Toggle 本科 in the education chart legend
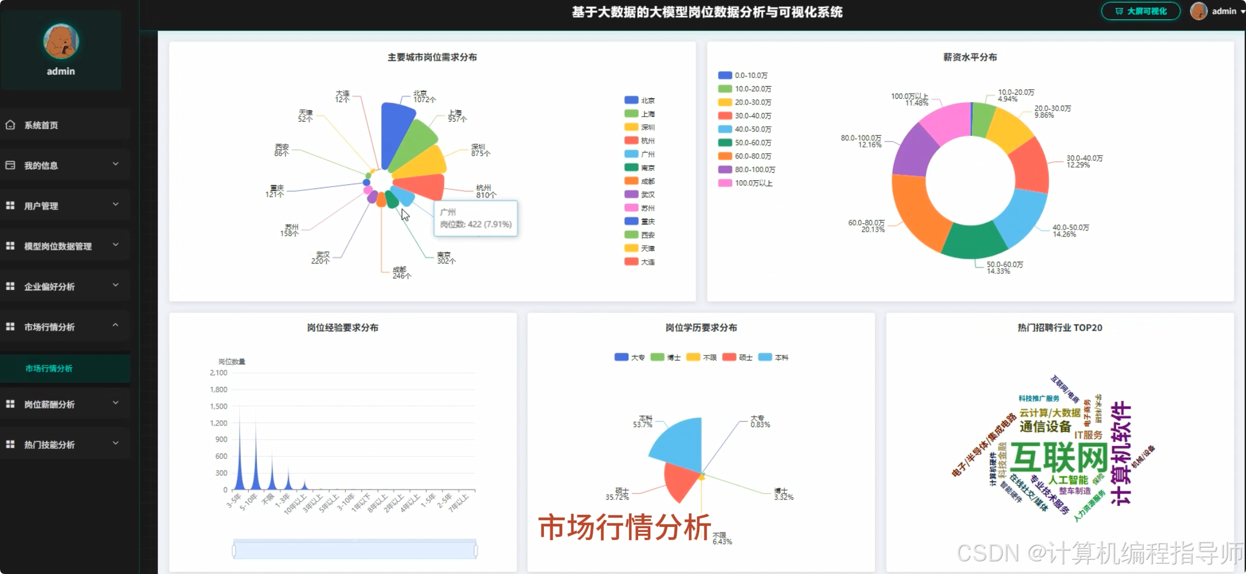This screenshot has width=1246, height=574. tap(773, 356)
